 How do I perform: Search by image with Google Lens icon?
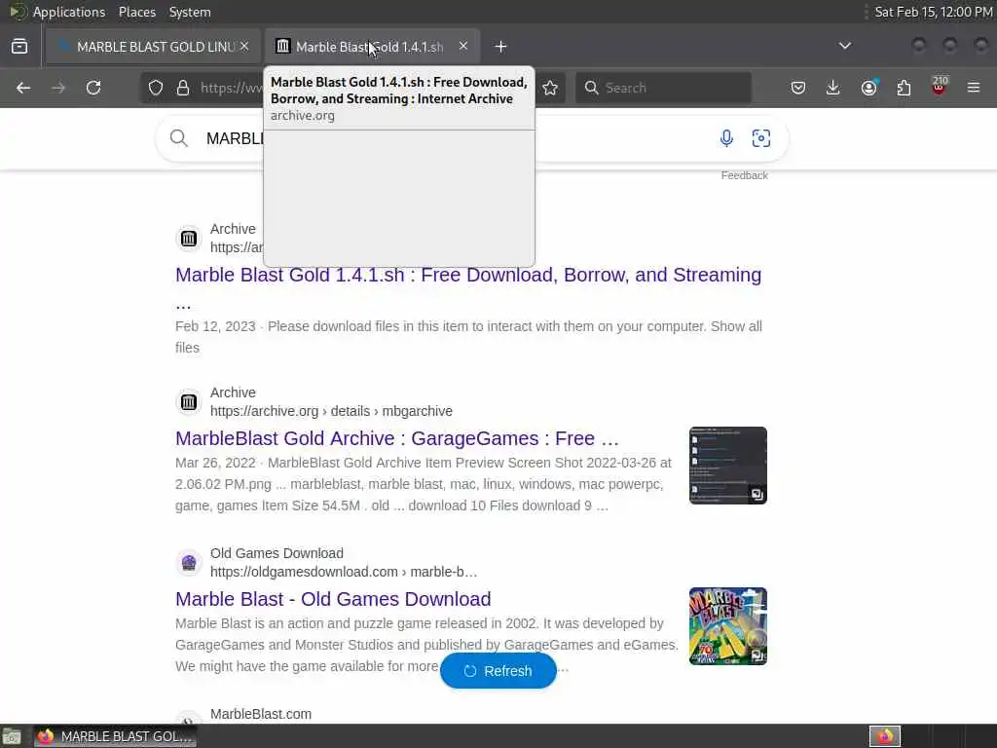pos(761,138)
